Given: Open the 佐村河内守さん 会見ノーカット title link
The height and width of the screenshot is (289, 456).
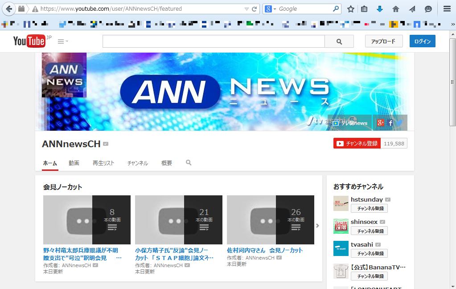Looking at the screenshot, I should pyautogui.click(x=265, y=250).
